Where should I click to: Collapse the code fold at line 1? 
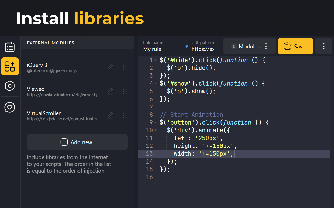156,60
